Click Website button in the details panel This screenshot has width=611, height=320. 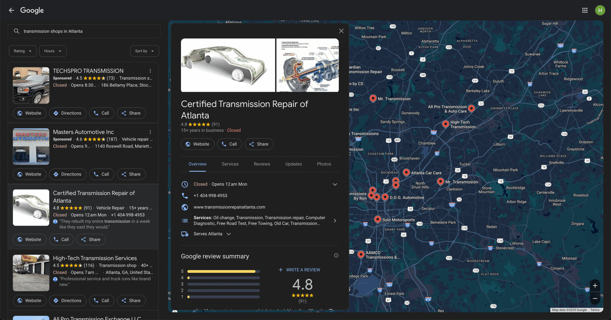(x=198, y=144)
